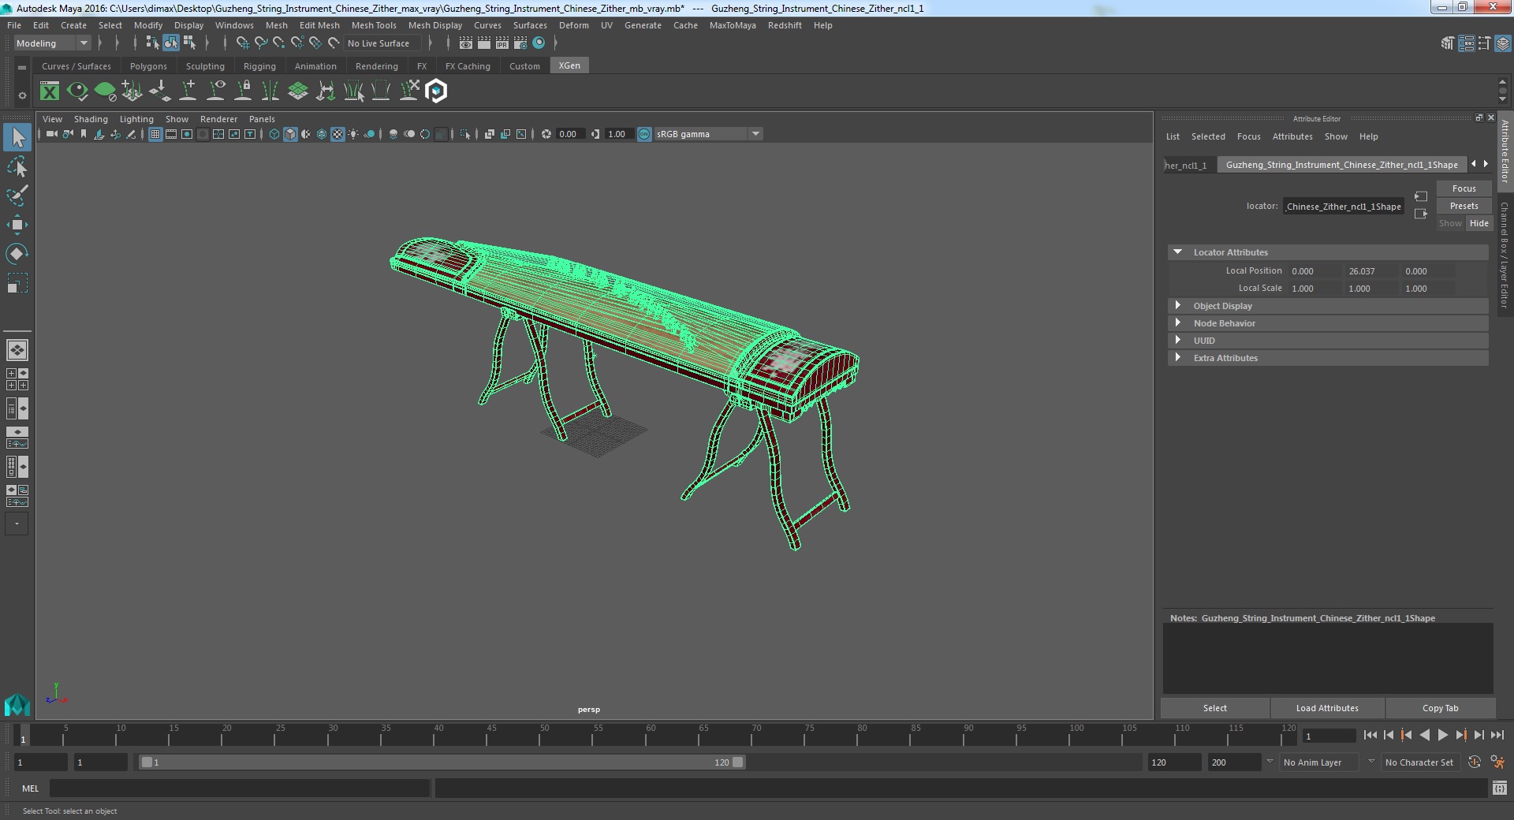Open shelf options gear icon

[22, 95]
